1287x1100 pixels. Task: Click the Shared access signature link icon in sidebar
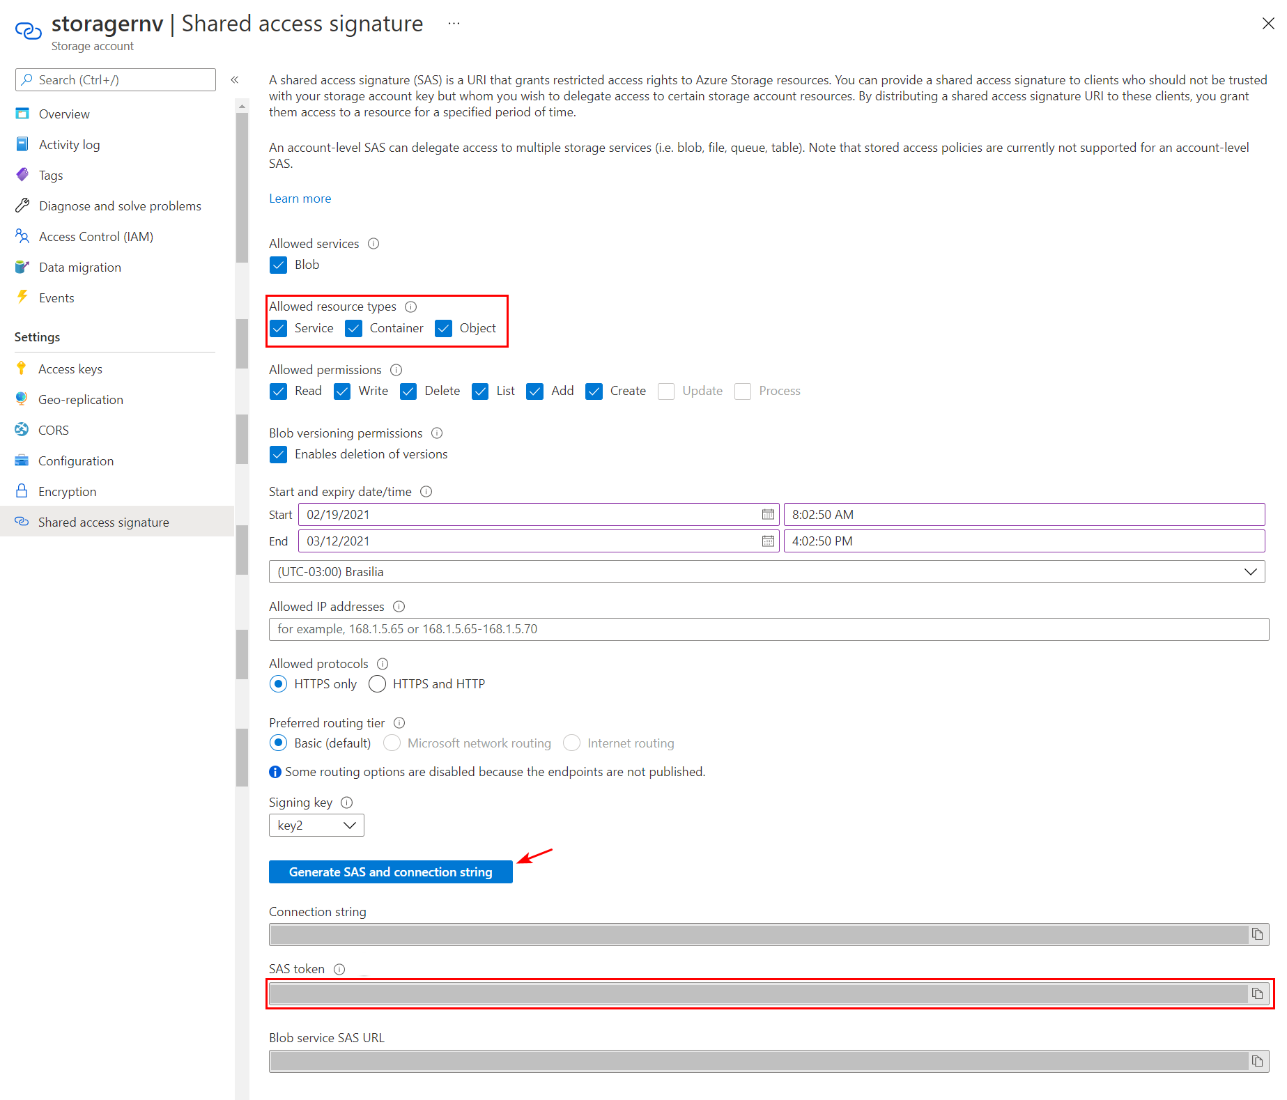point(22,522)
